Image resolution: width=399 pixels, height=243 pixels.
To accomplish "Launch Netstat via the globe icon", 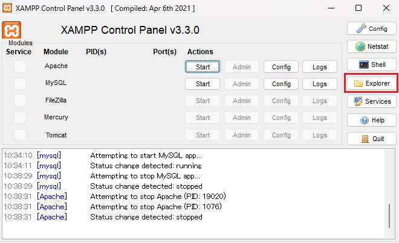I will (371, 46).
